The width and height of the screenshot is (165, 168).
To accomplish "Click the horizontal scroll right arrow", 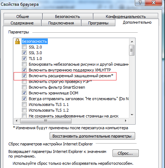I will click(x=125, y=121).
